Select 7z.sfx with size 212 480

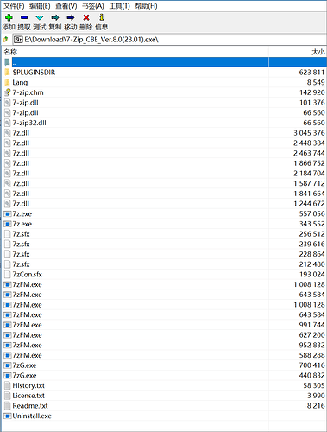pos(165,264)
